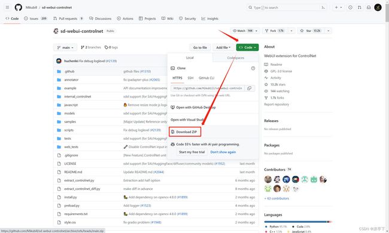389x233 pixels.
Task: Click the clone help question icon
Action: (253, 68)
